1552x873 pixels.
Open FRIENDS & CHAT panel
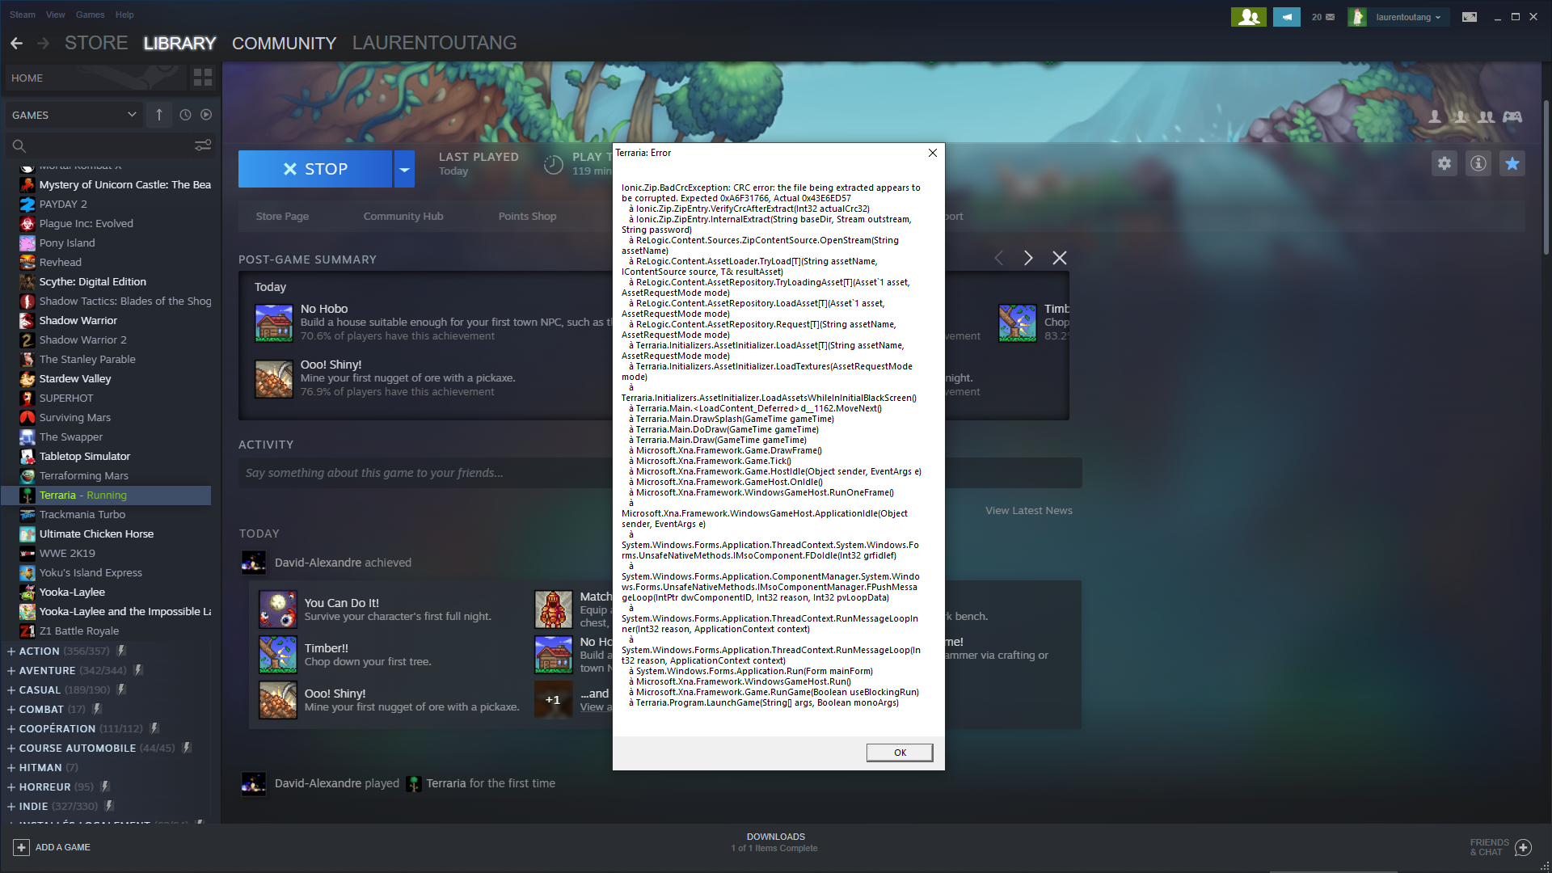point(1500,847)
